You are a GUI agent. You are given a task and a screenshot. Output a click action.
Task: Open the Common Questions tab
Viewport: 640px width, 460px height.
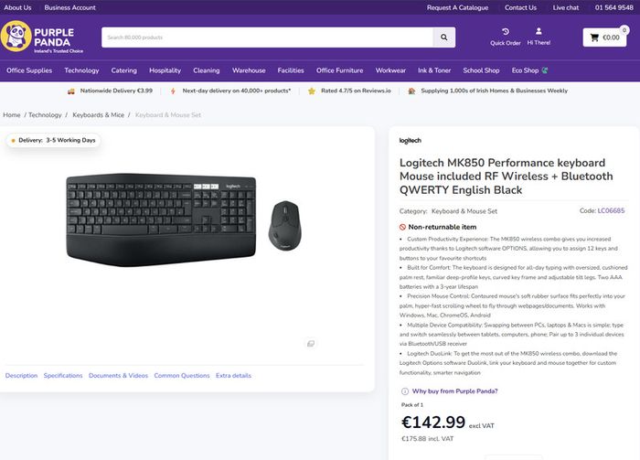click(x=182, y=376)
